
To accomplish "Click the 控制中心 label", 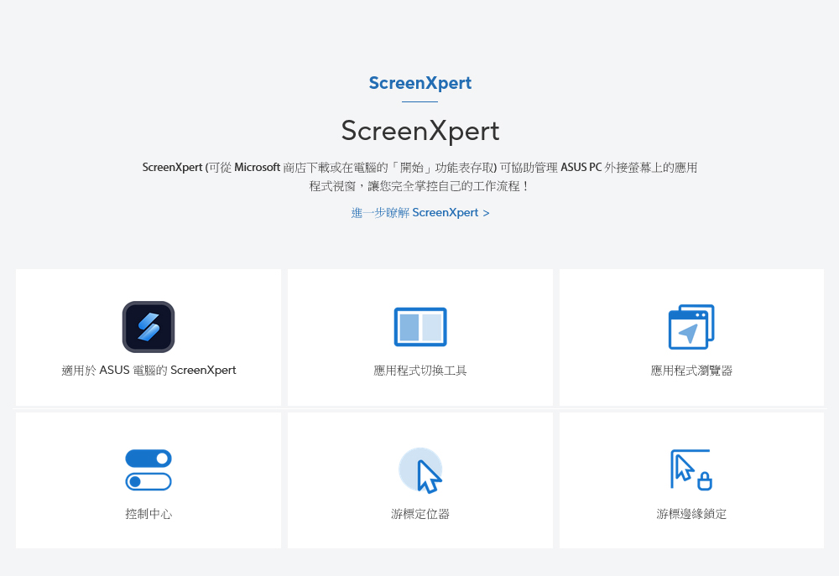I will tap(149, 514).
